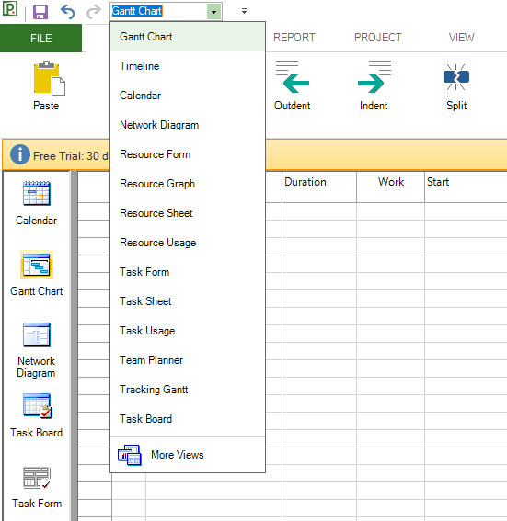Screen dimensions: 507x521
Task: Click the Redo arrow icon
Action: [x=94, y=12]
